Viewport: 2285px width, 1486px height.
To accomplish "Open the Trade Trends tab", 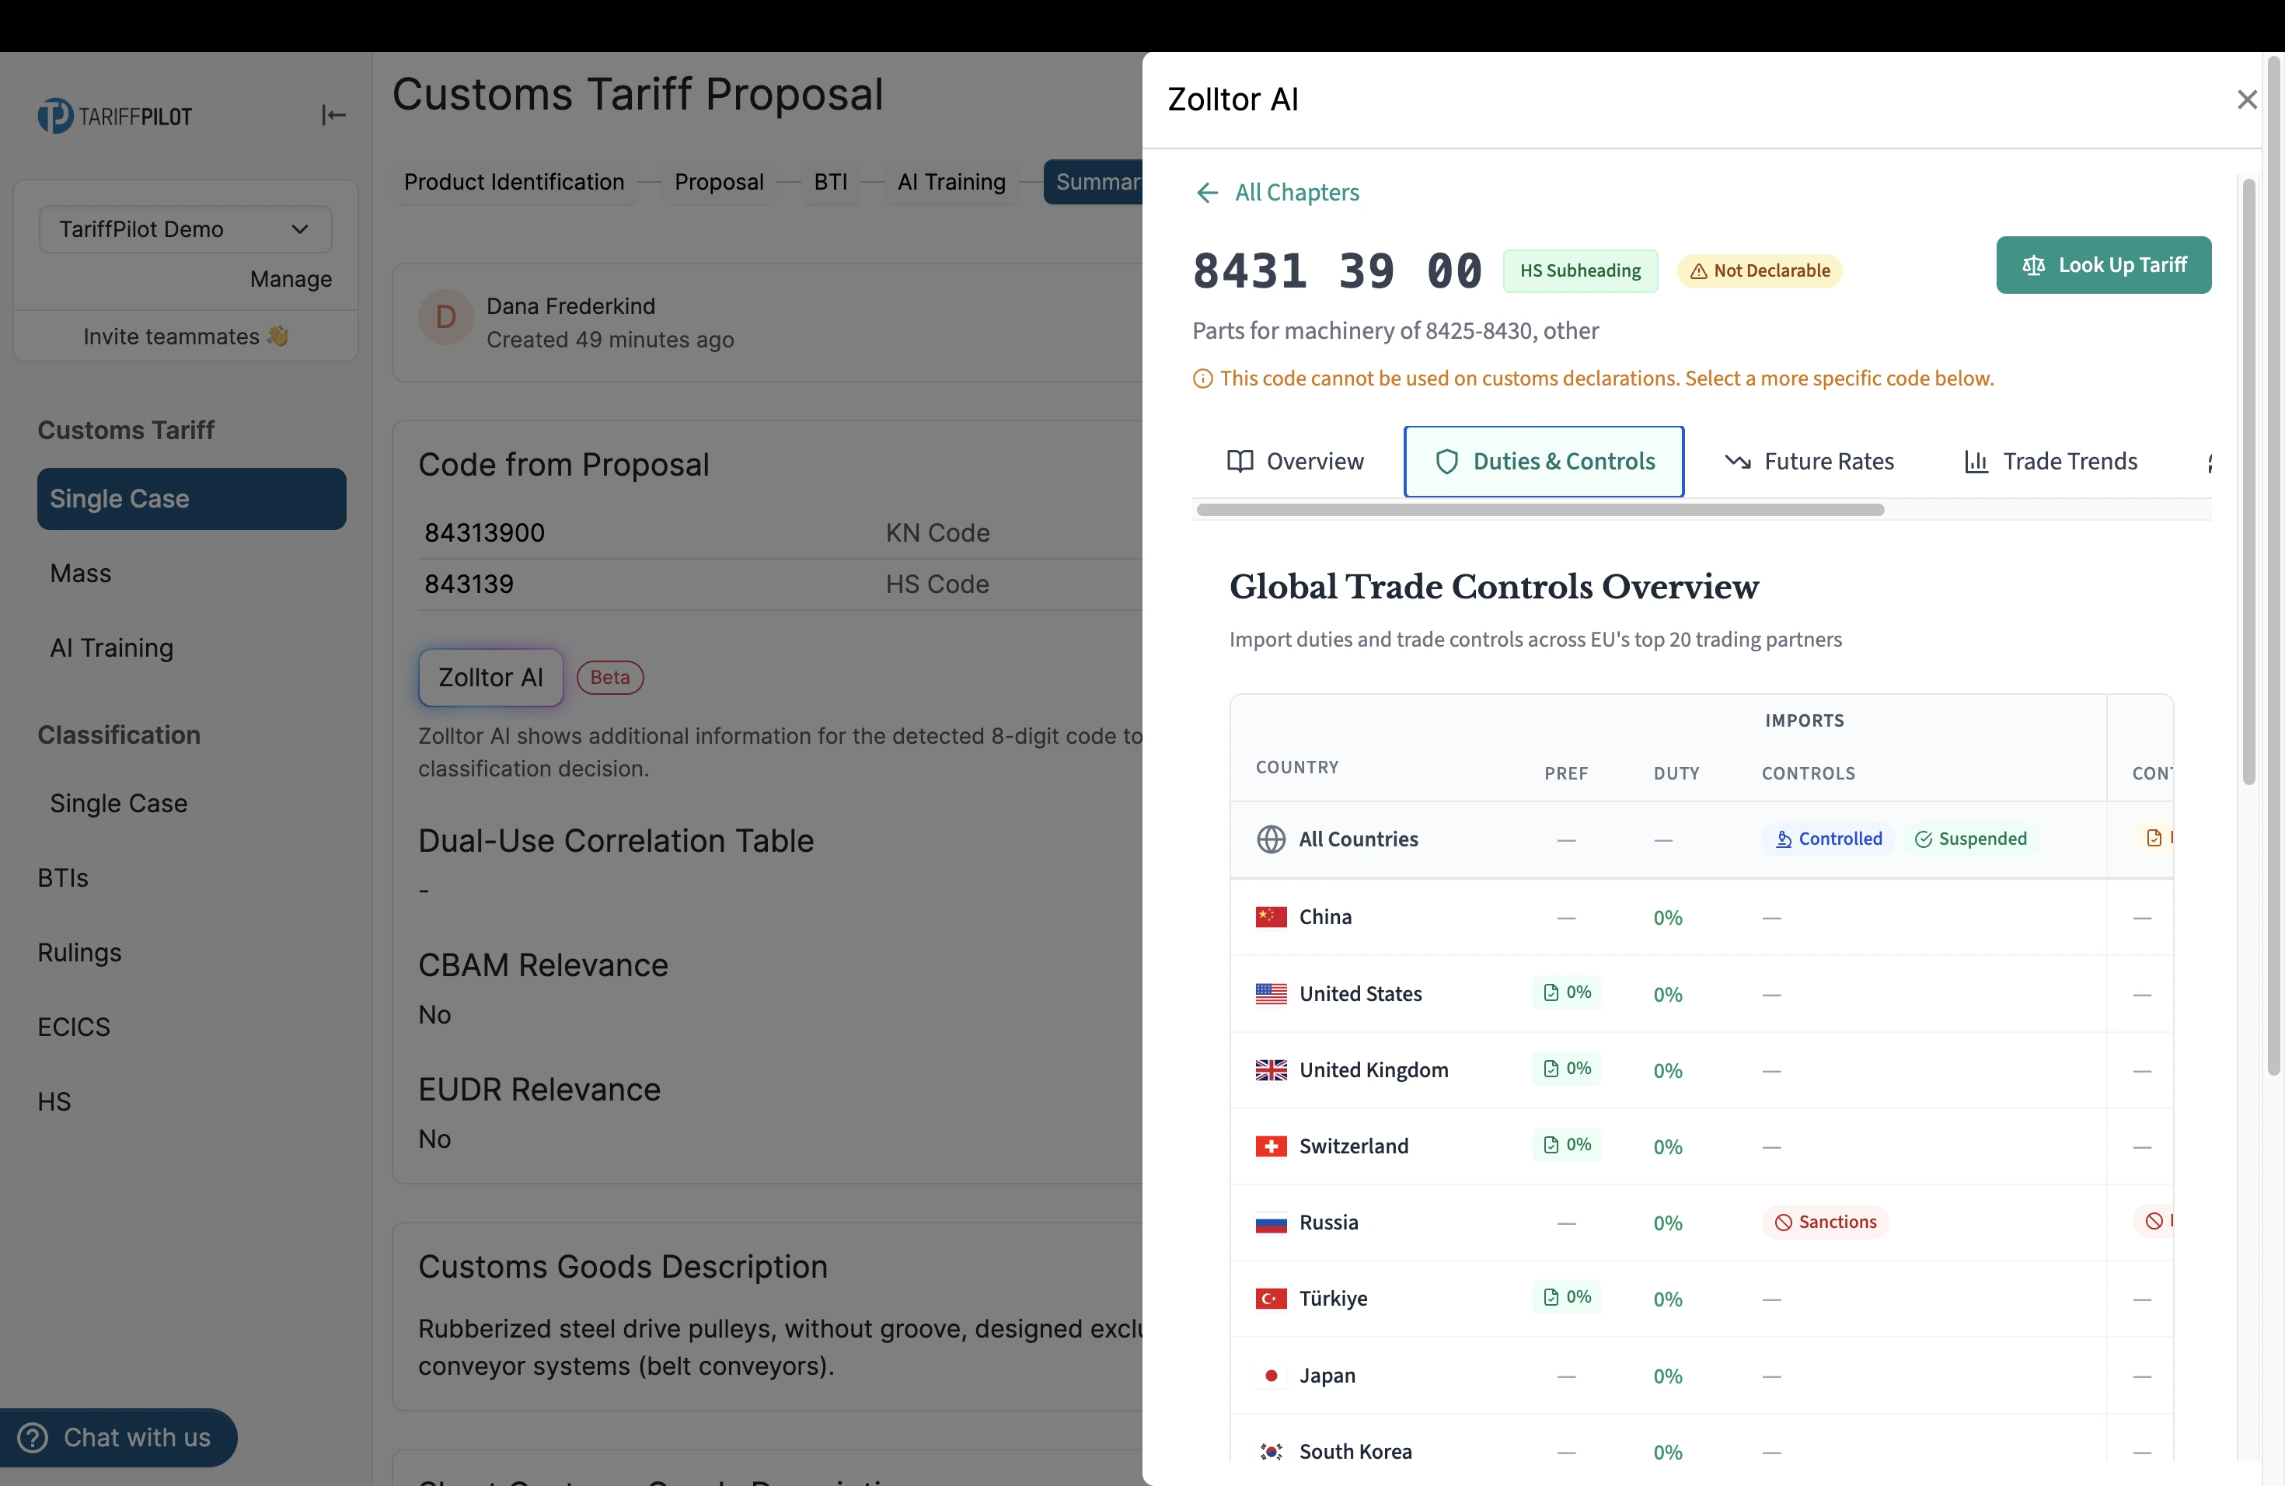I will point(2051,462).
